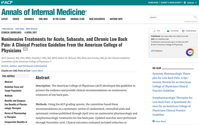This screenshot has width=199, height=125.
Task: Click Clinical Guidelines category label
Action: 11,32
